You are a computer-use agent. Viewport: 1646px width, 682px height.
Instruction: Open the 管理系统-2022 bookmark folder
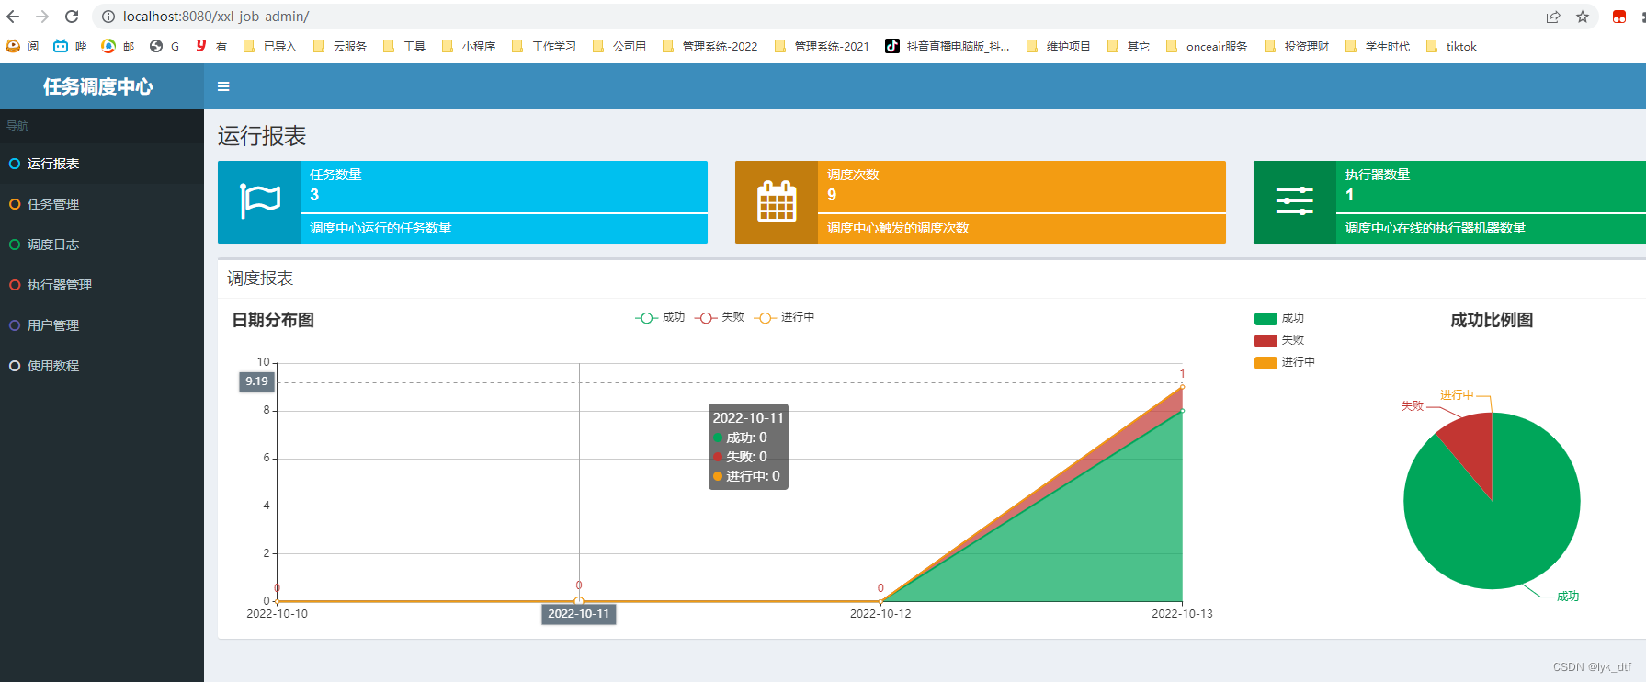click(710, 46)
